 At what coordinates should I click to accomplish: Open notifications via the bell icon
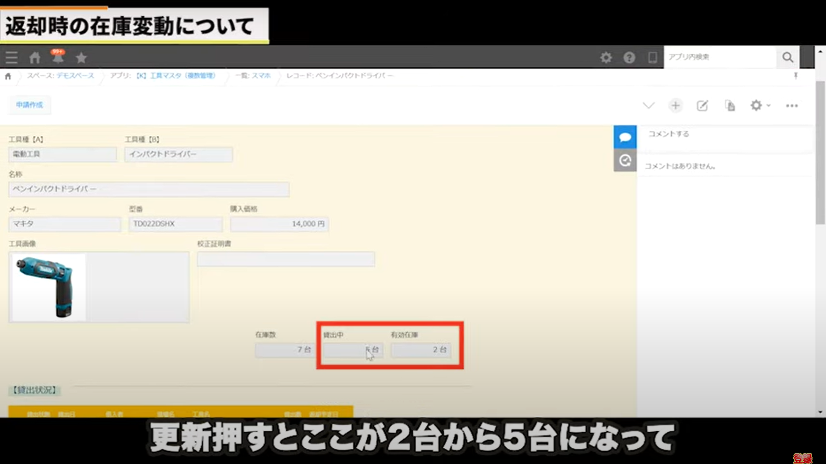pyautogui.click(x=58, y=57)
